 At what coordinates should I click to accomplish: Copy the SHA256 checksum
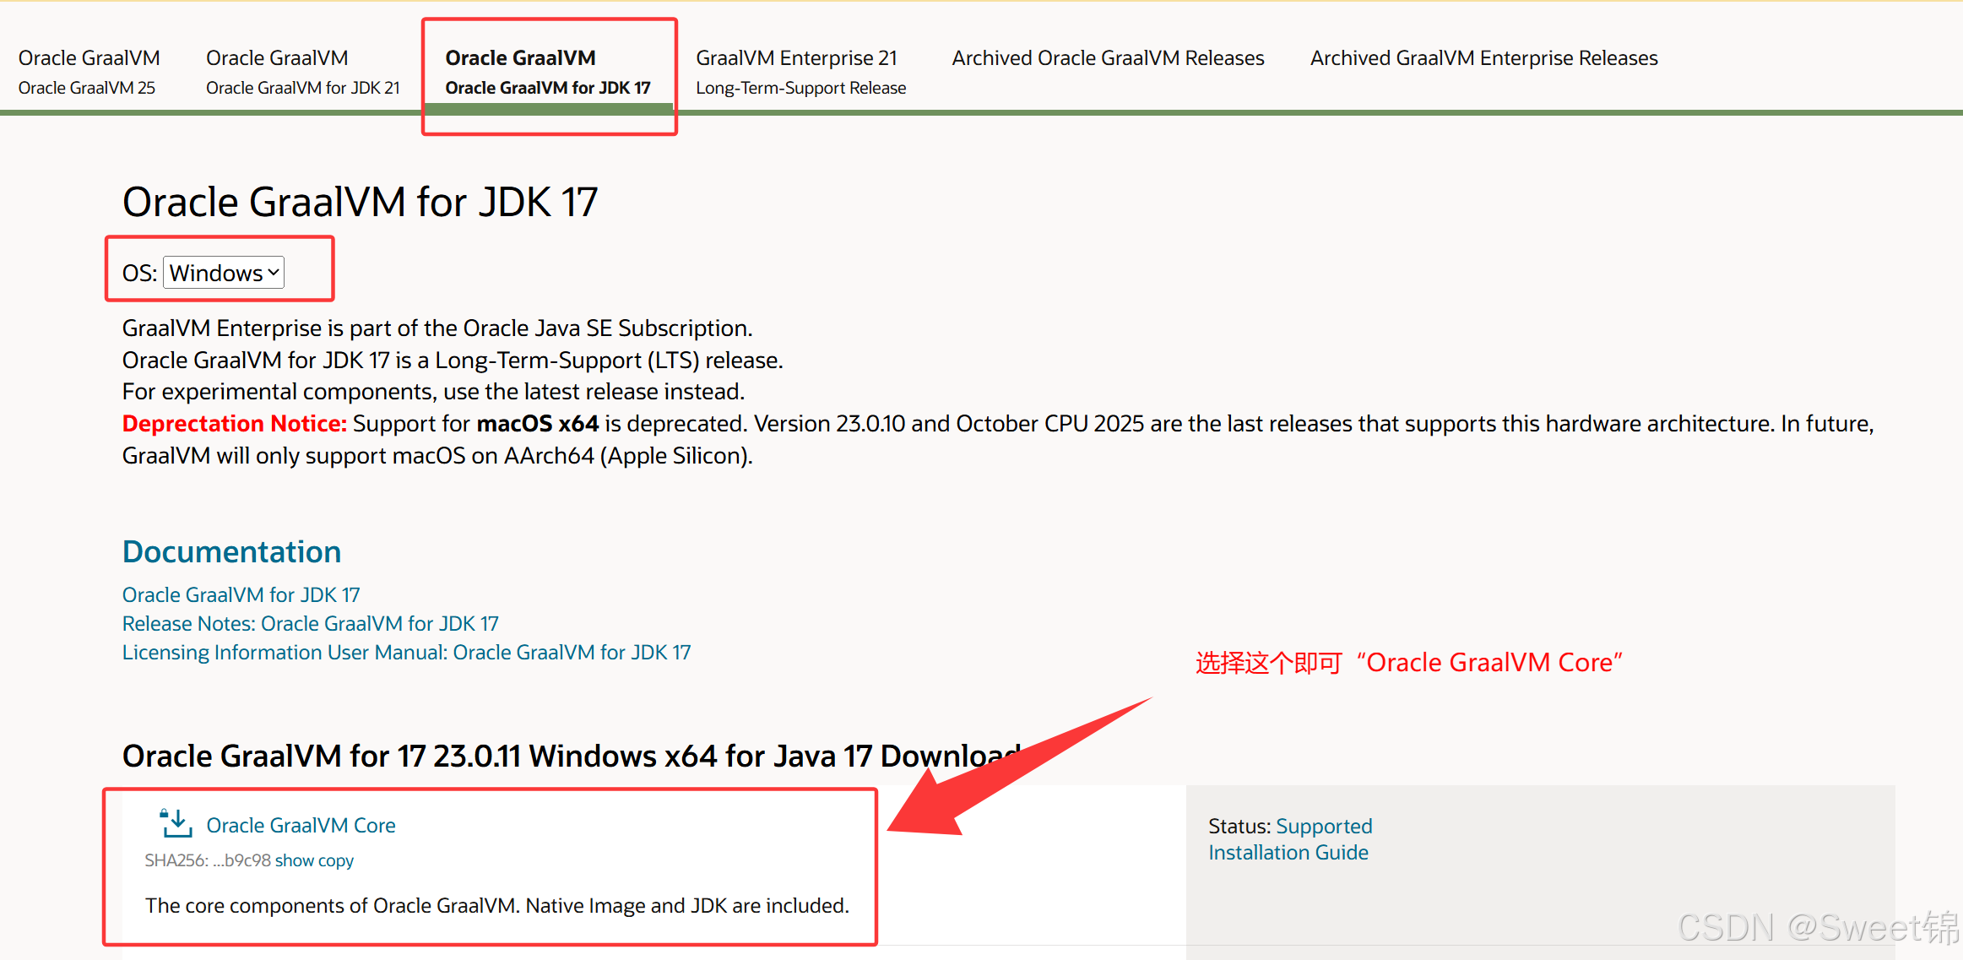pos(336,860)
